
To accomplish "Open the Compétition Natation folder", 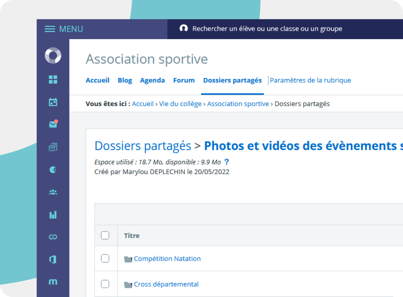I will 167,259.
